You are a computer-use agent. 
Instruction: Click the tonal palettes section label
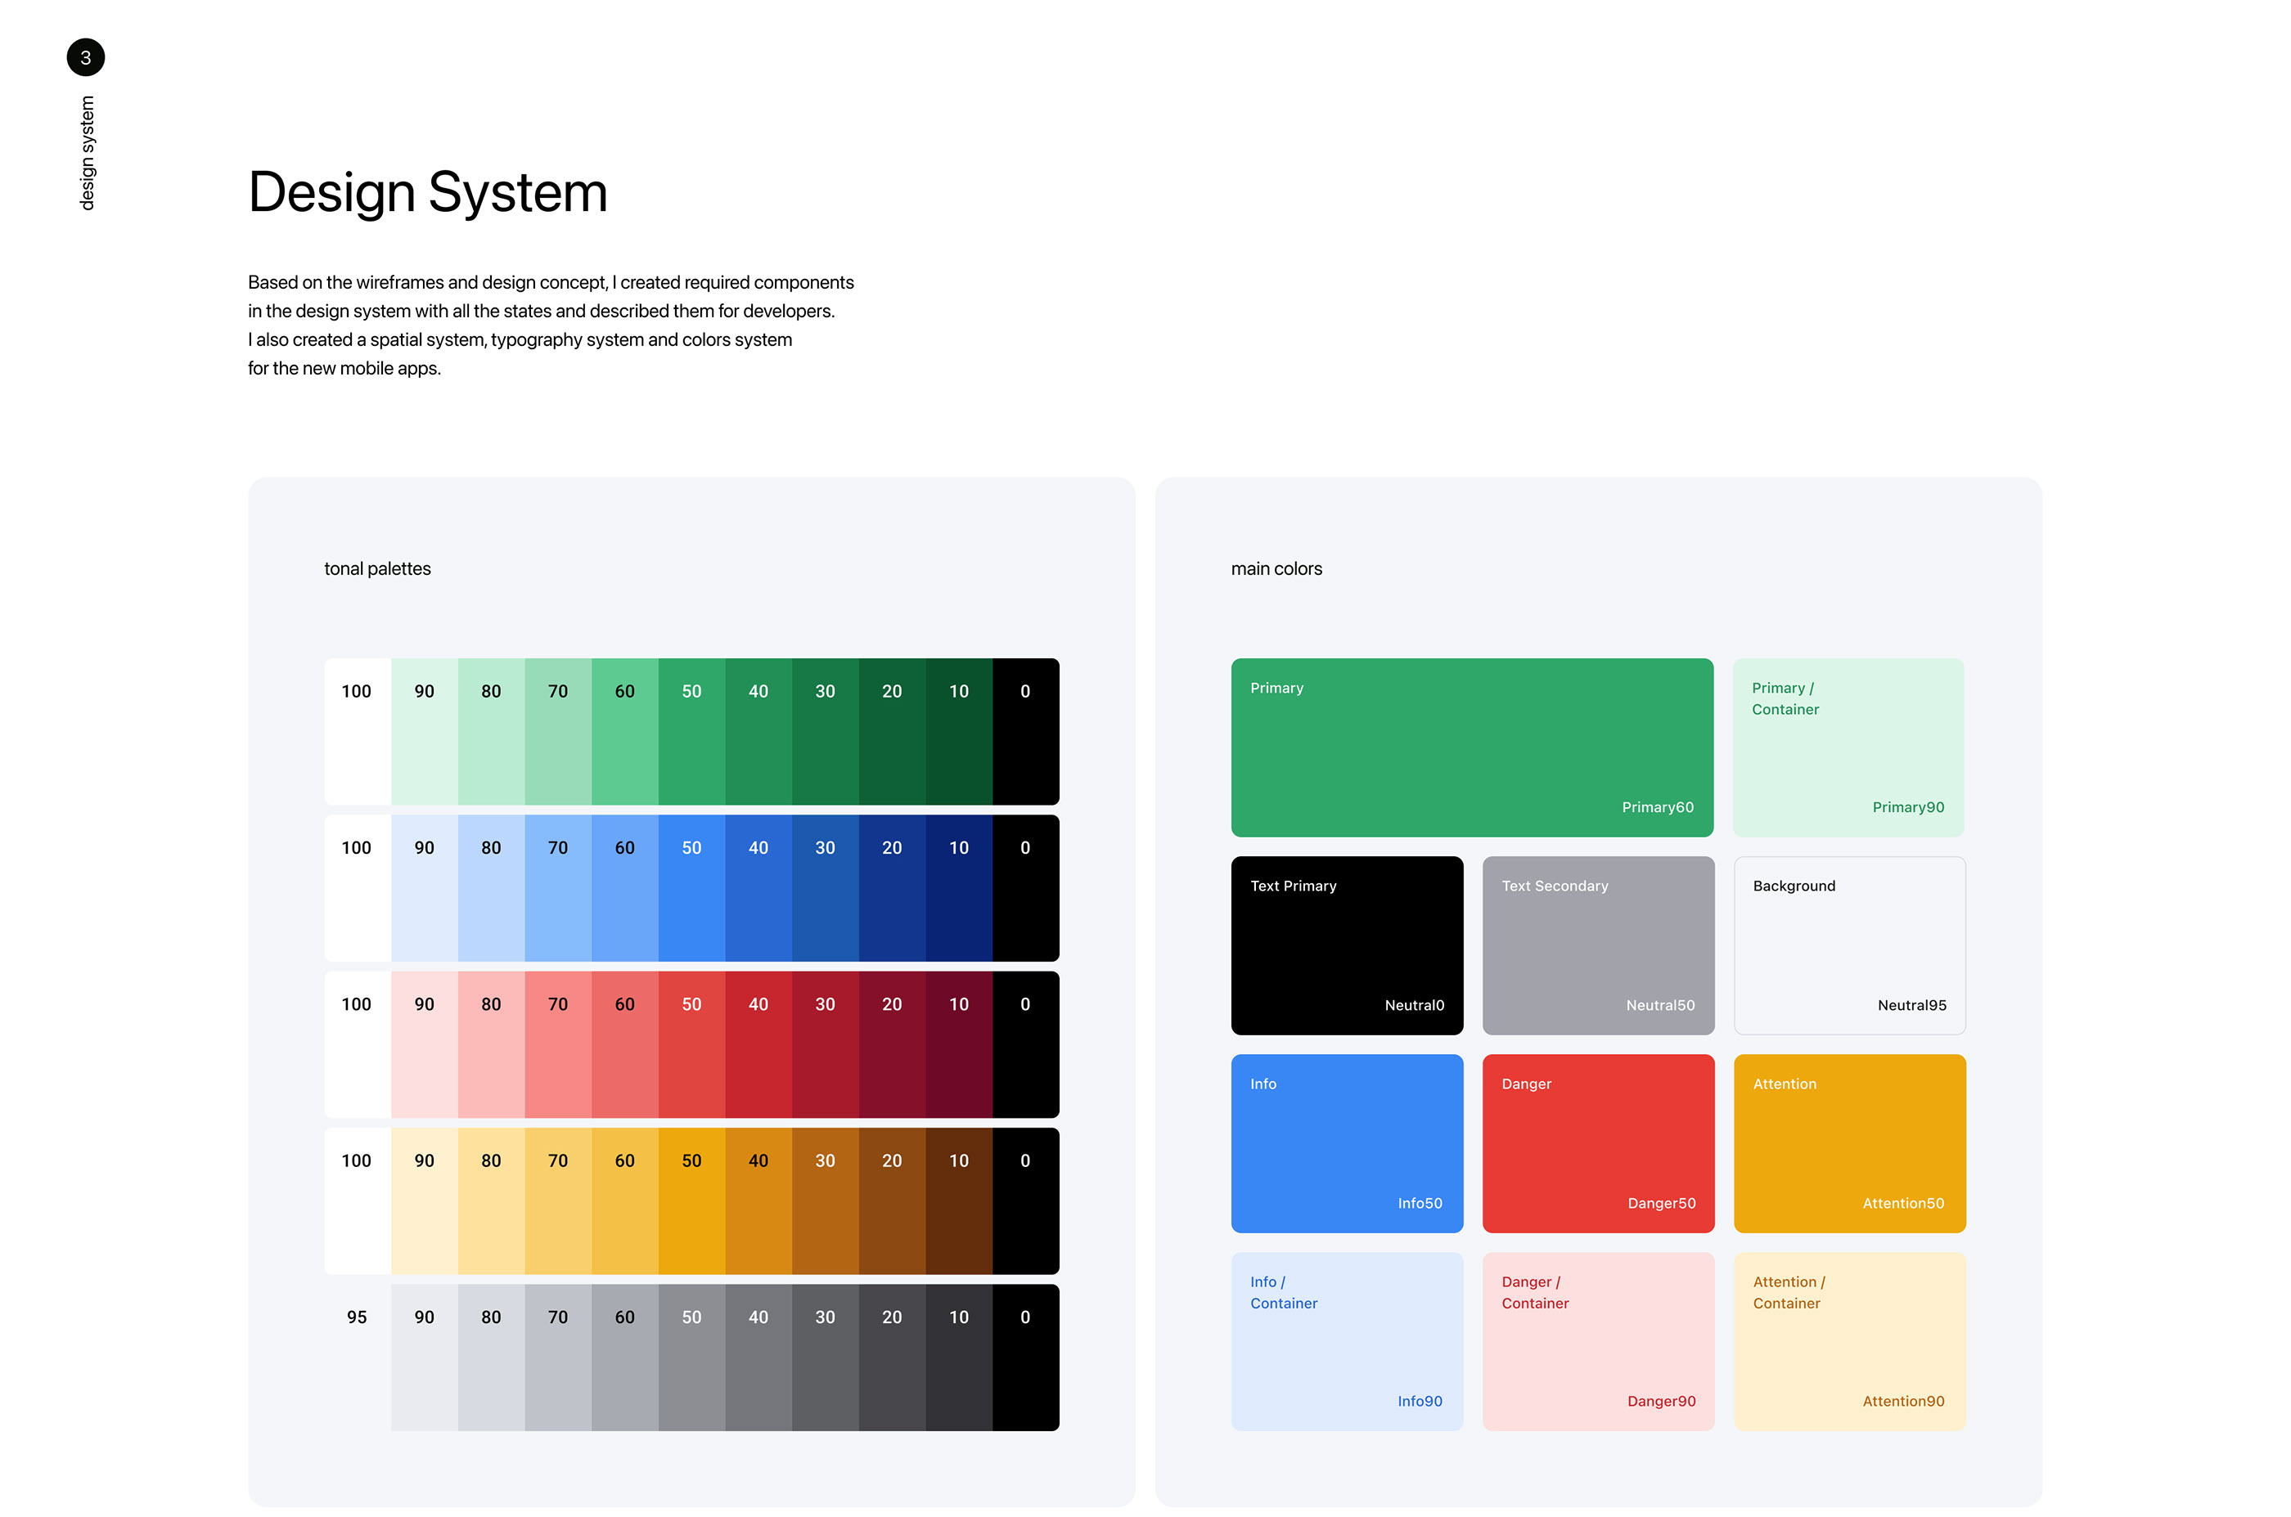click(377, 569)
